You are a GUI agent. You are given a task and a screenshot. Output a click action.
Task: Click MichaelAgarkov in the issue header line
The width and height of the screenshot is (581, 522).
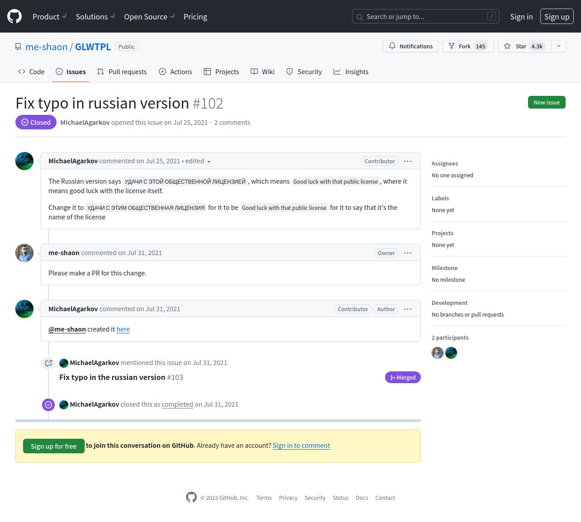tap(85, 123)
